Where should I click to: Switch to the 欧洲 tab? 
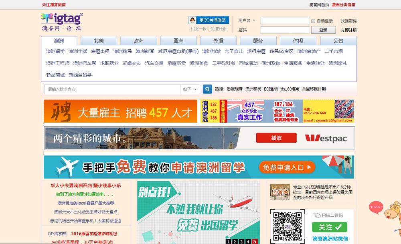139,40
